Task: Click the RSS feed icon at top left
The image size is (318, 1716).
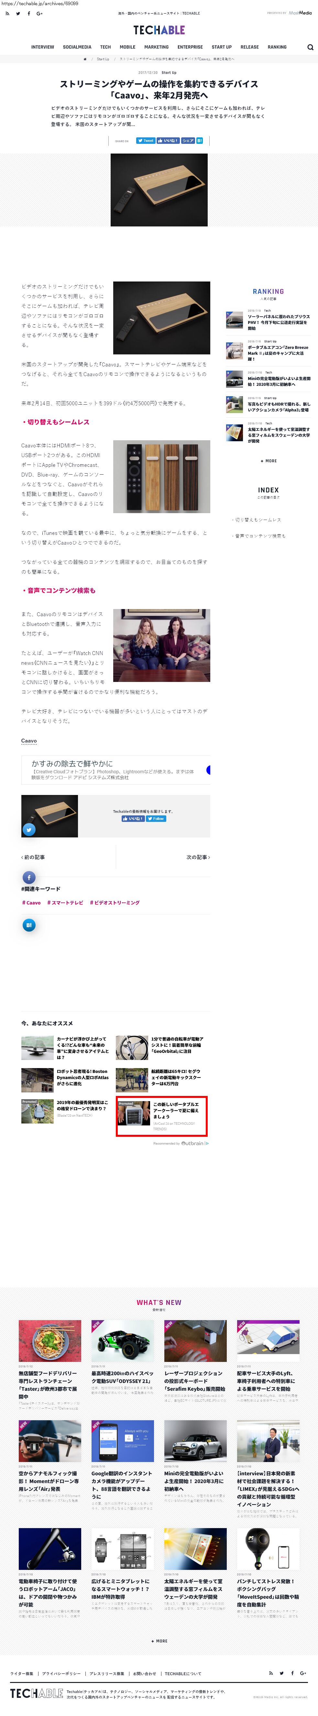Action: (x=7, y=13)
